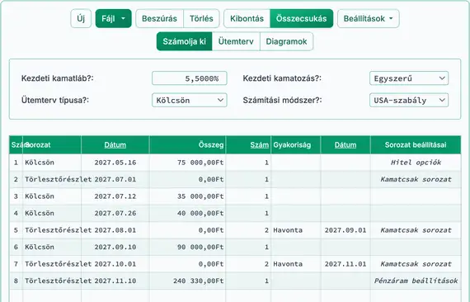Select Törlesztőrészlet series in row 8
The height and width of the screenshot is (302, 470).
coord(59,281)
